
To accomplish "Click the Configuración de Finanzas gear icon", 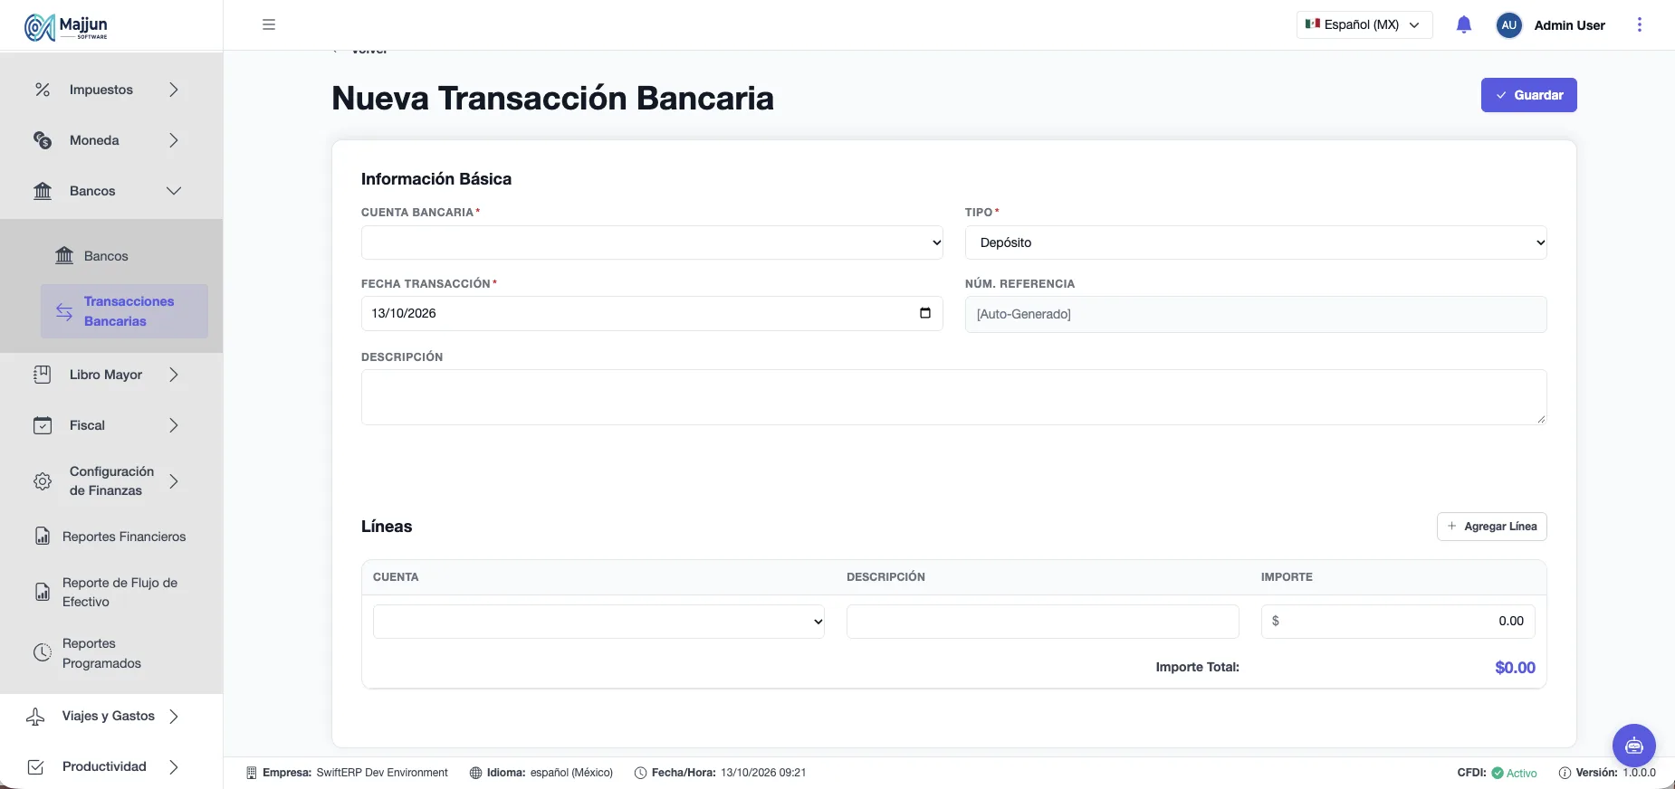I will click(x=43, y=481).
